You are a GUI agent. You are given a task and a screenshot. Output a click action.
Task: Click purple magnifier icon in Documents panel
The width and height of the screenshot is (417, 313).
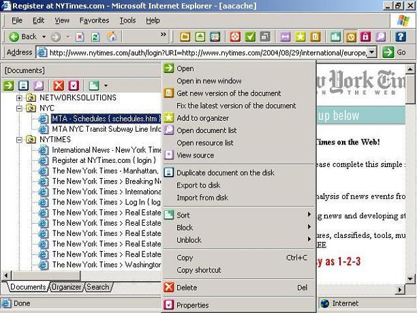39,85
